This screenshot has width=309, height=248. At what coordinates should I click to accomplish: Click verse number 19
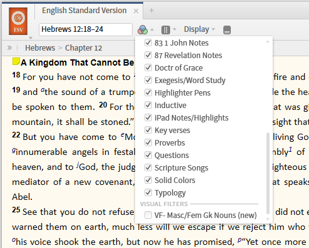16,90
